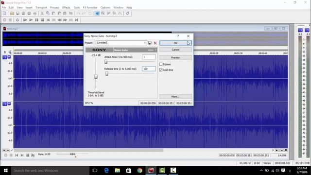
Task: Click OK in the Noise Gate dialog
Action: (x=175, y=43)
